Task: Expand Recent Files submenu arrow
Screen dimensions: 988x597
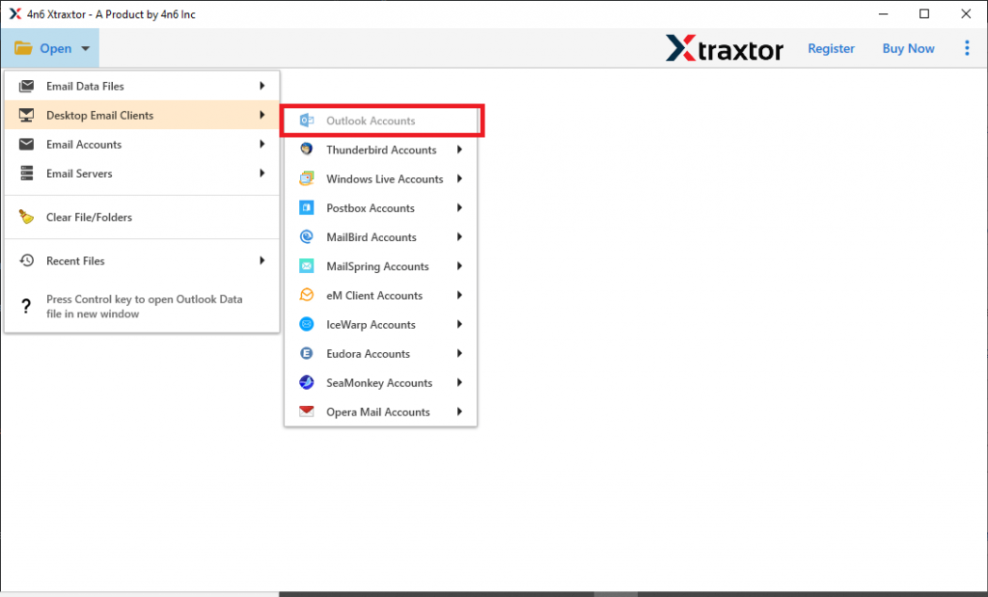Action: tap(262, 260)
